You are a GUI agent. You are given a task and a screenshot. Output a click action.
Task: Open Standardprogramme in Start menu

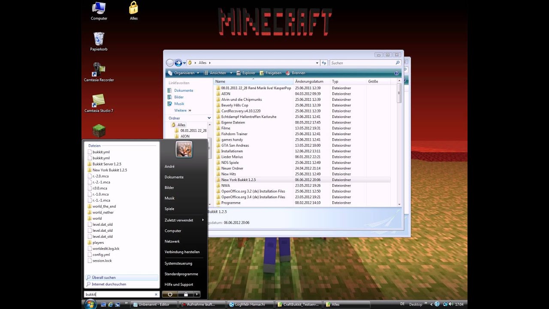point(181,274)
